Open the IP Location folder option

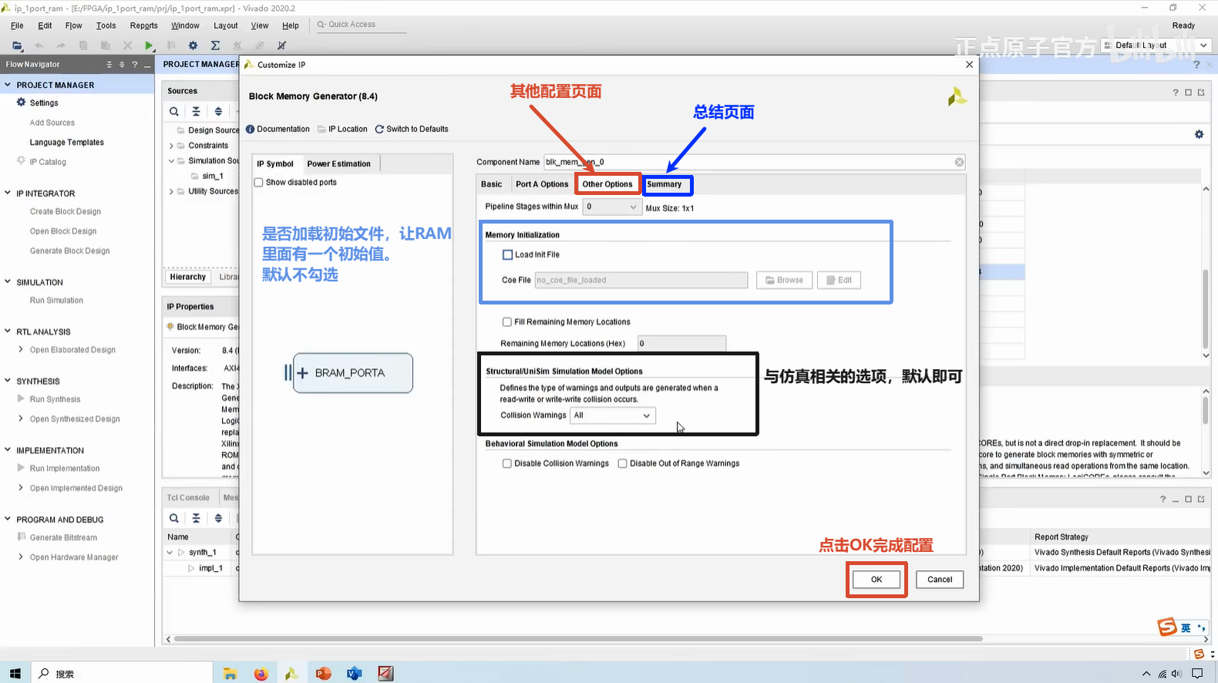(x=342, y=130)
